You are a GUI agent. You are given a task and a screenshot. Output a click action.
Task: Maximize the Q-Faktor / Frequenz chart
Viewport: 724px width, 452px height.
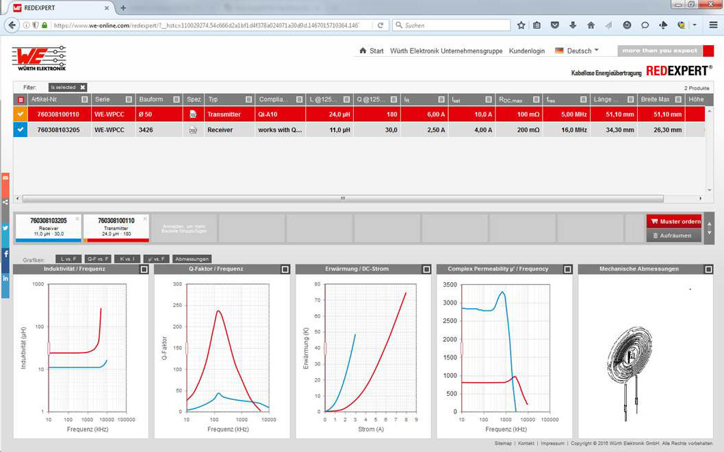point(285,270)
